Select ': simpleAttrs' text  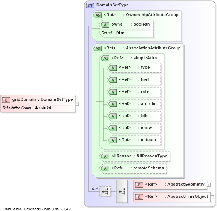click(144, 58)
